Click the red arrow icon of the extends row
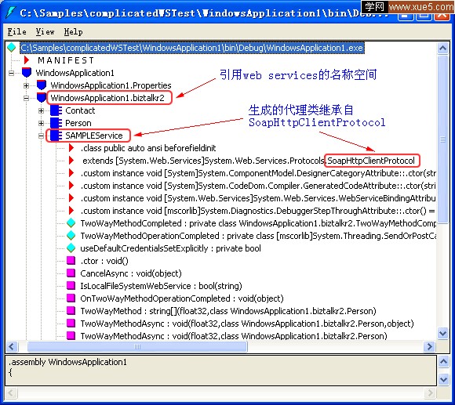 pos(71,161)
